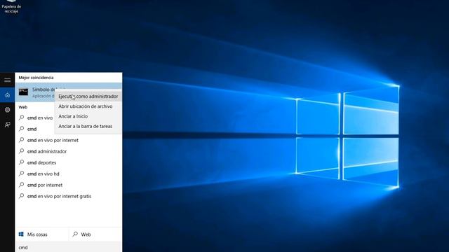
Task: Choose Abrir ubicación de archivo
Action: (88, 106)
